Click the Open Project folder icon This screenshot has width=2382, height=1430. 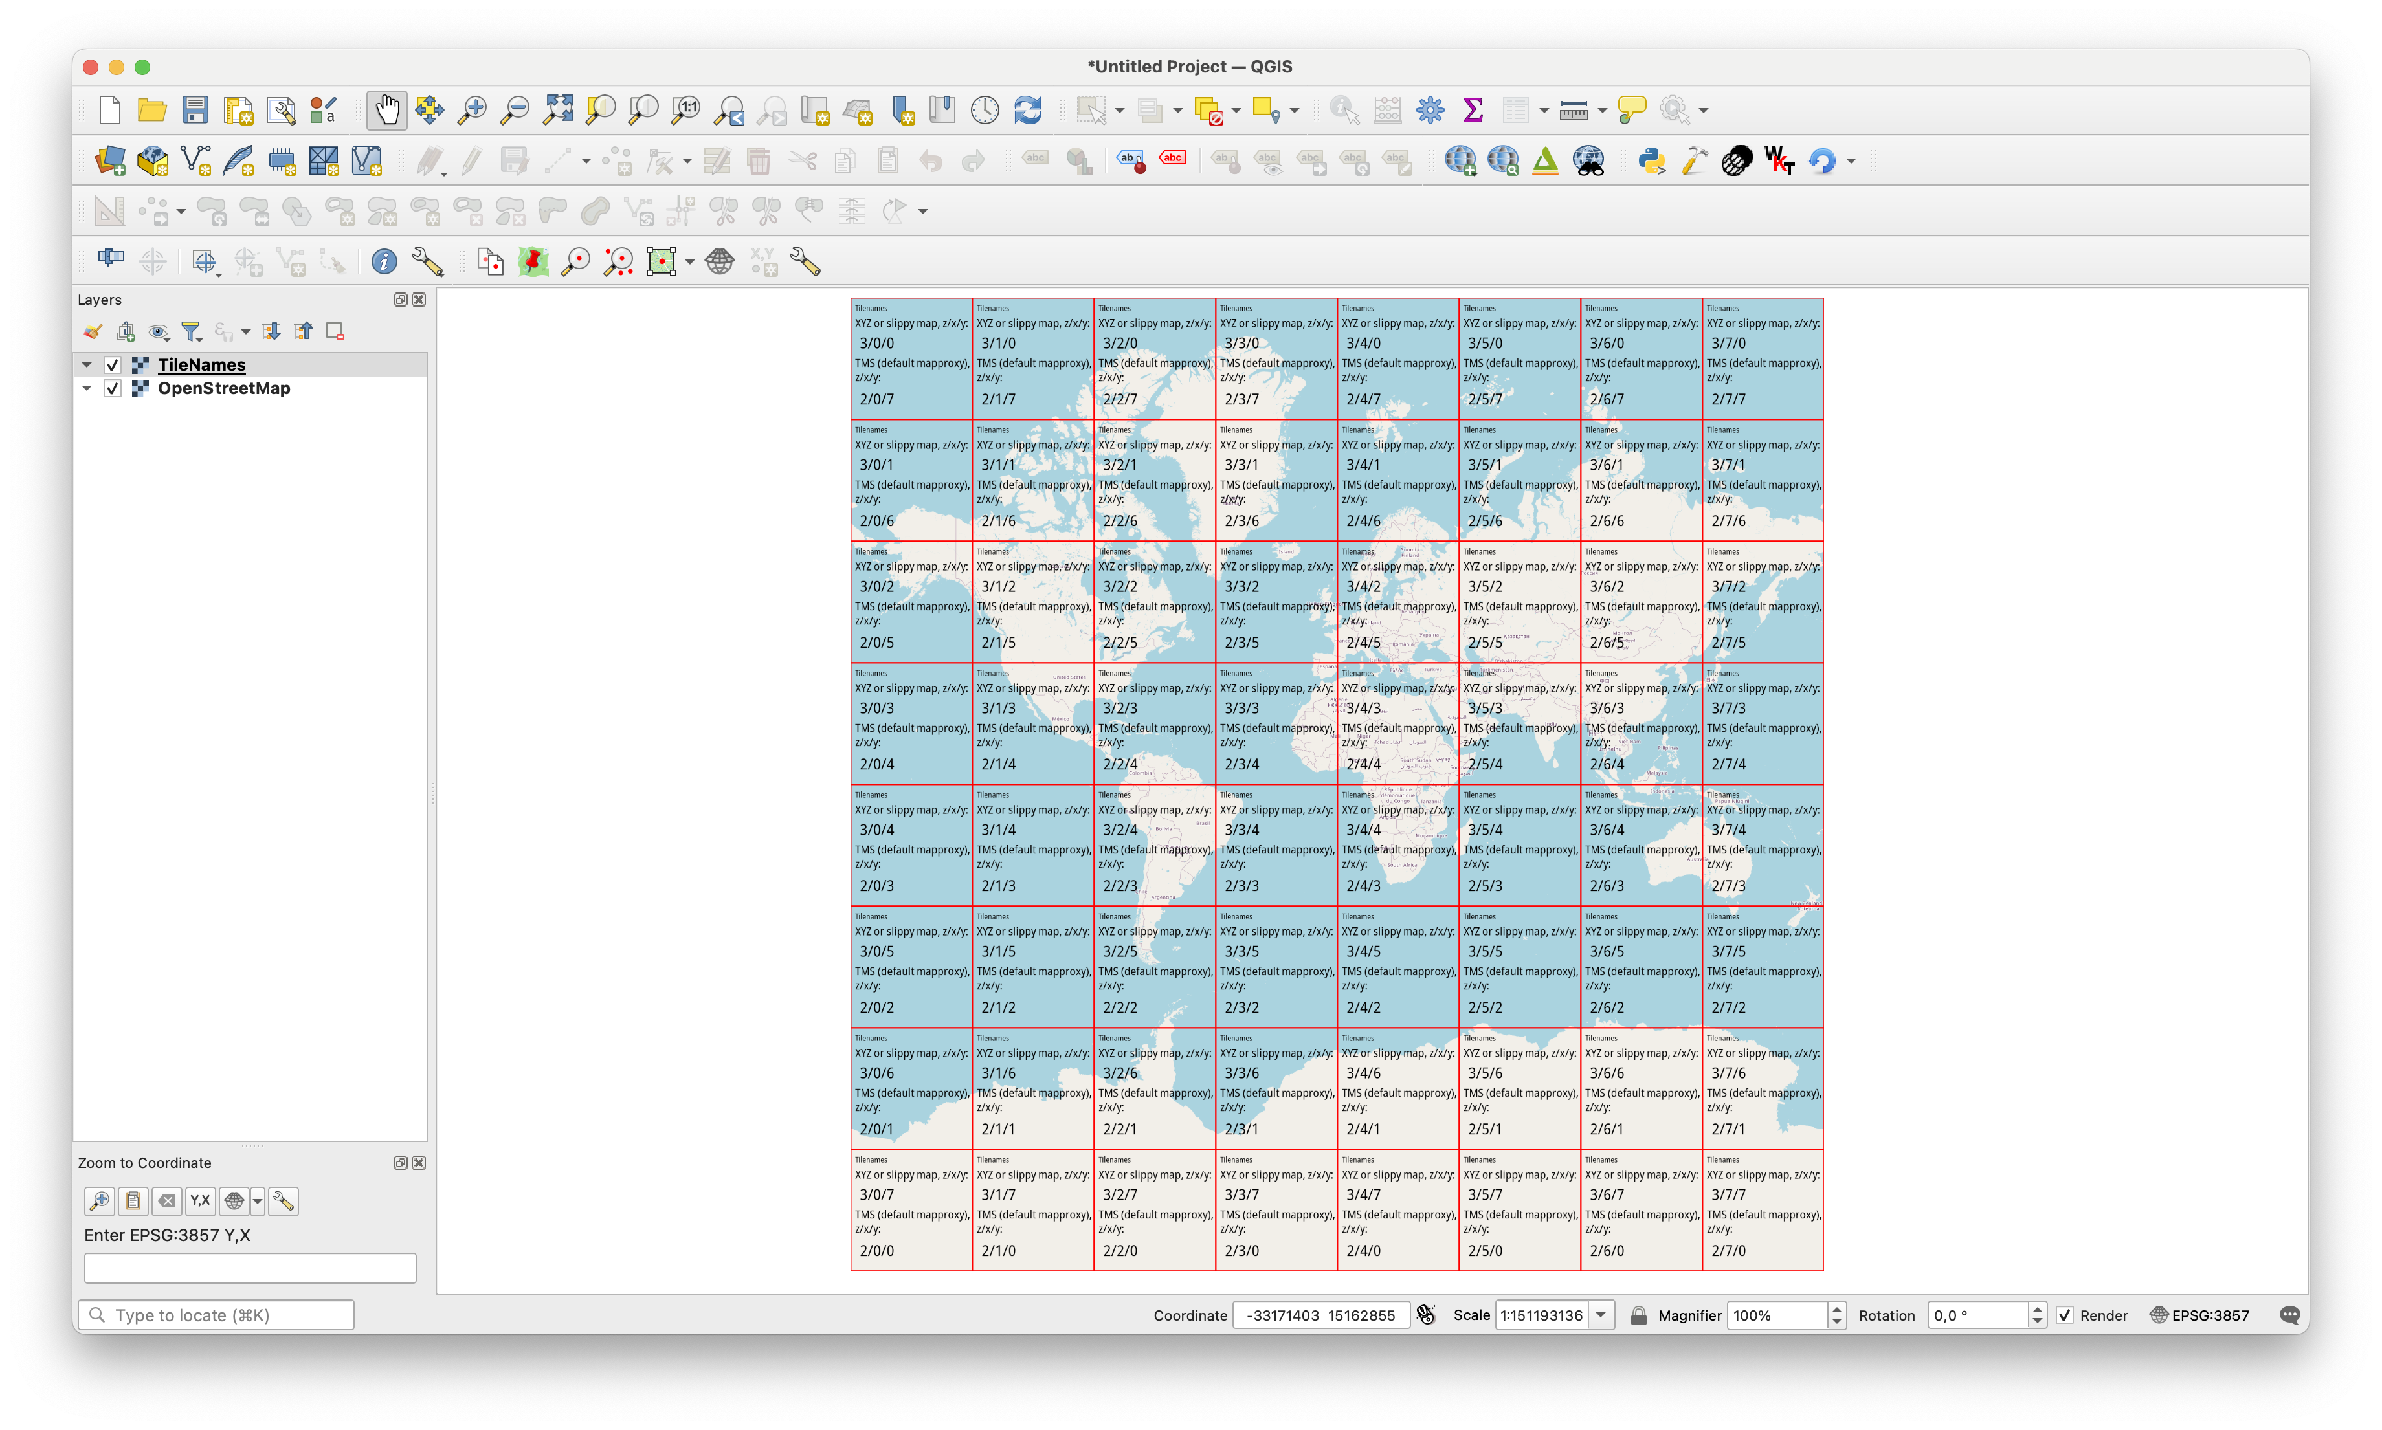coord(151,110)
